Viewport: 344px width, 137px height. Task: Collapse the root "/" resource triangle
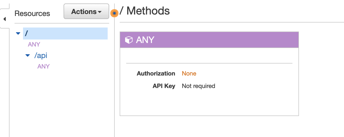[18, 33]
